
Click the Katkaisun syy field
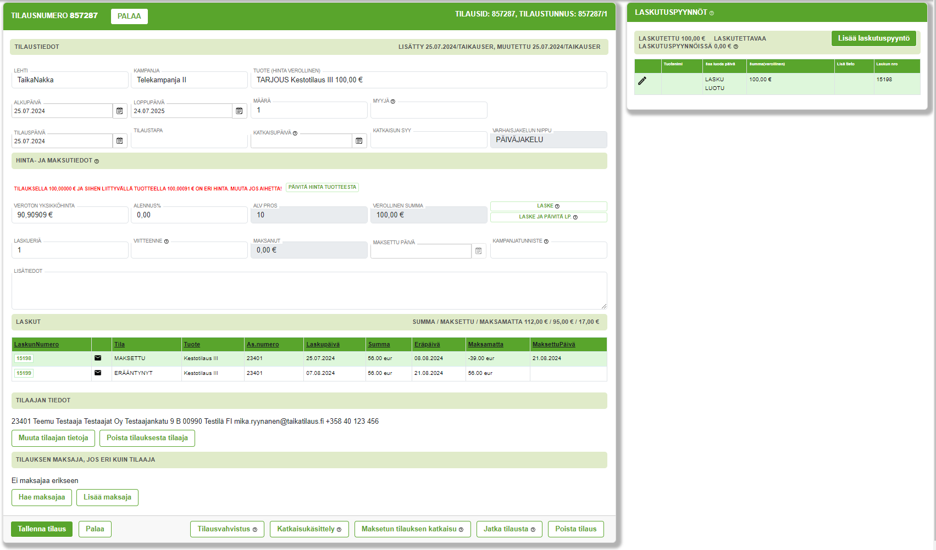429,140
